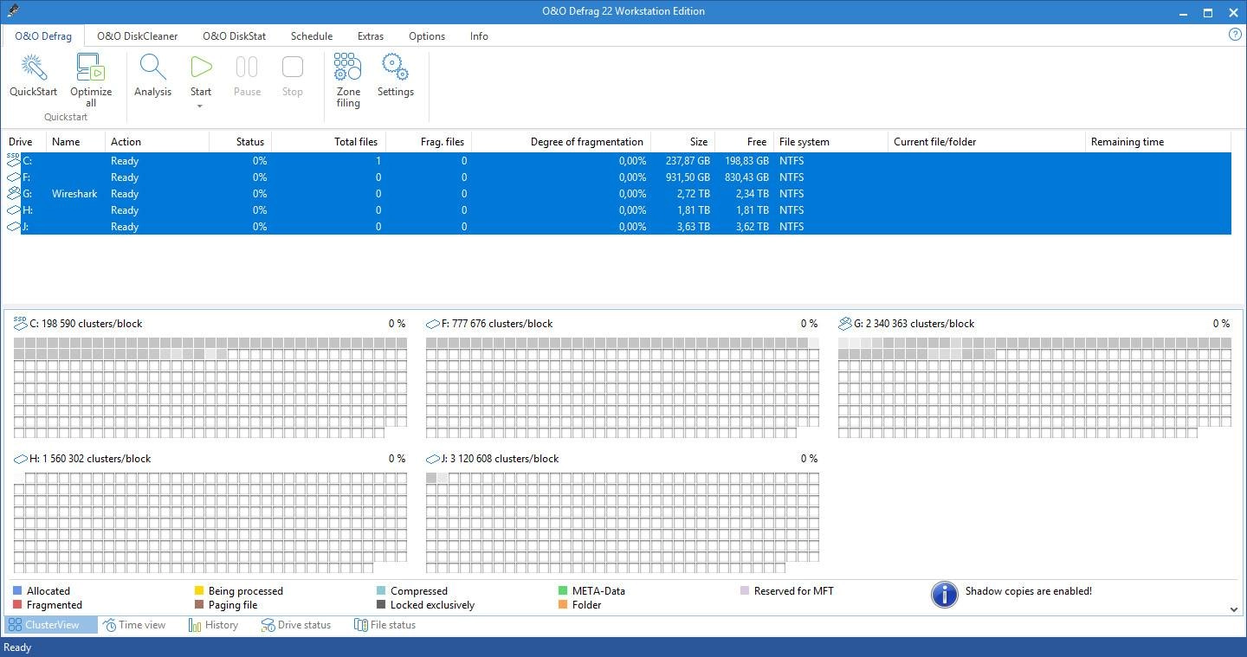Open the Options tab
This screenshot has width=1247, height=657.
[x=427, y=36]
